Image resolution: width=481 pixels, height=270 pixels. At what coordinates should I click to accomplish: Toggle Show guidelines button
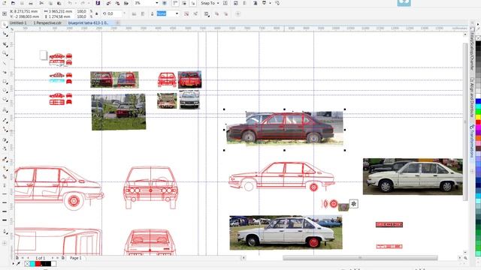[193, 3]
